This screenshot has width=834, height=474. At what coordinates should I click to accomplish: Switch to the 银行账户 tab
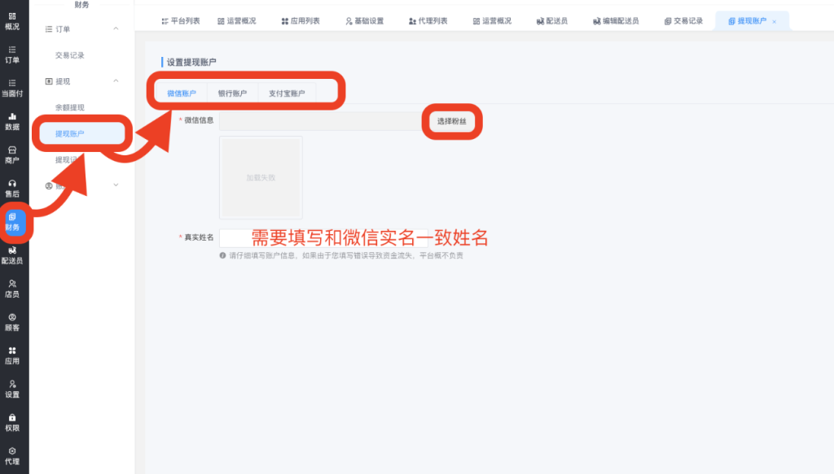coord(232,93)
